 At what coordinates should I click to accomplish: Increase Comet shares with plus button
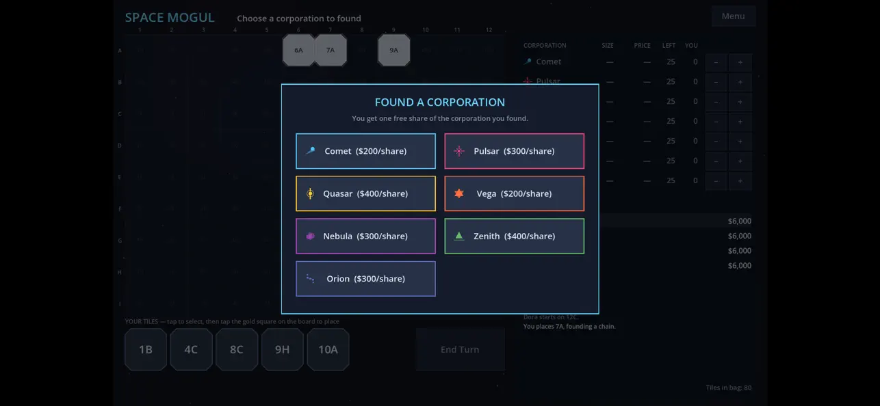(x=740, y=62)
